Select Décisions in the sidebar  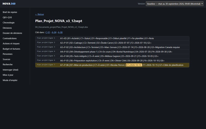point(7,28)
